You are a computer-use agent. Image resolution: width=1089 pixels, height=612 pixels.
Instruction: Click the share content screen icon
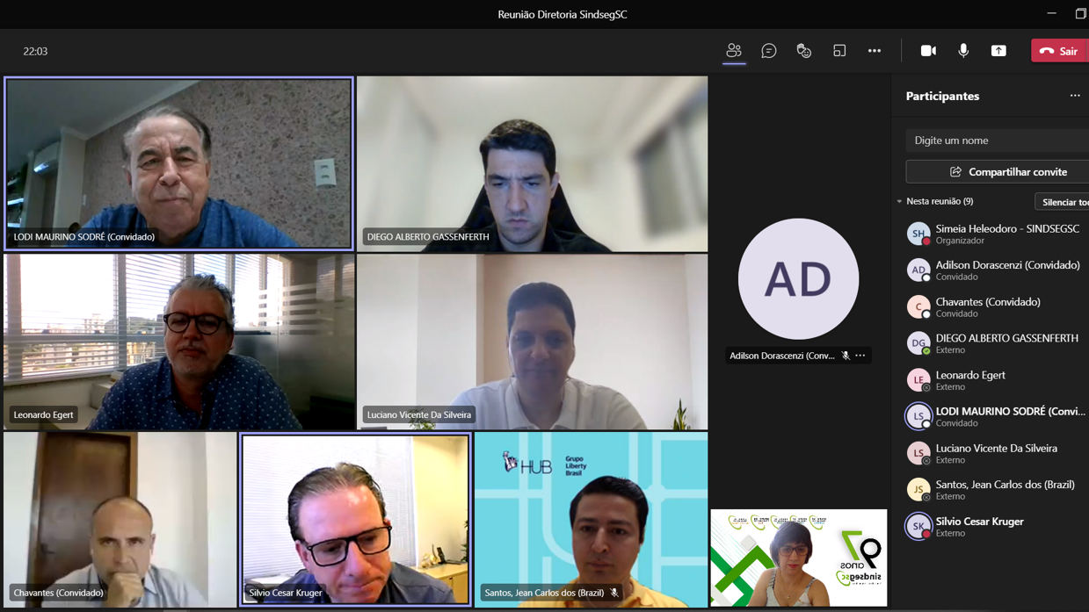click(x=998, y=51)
